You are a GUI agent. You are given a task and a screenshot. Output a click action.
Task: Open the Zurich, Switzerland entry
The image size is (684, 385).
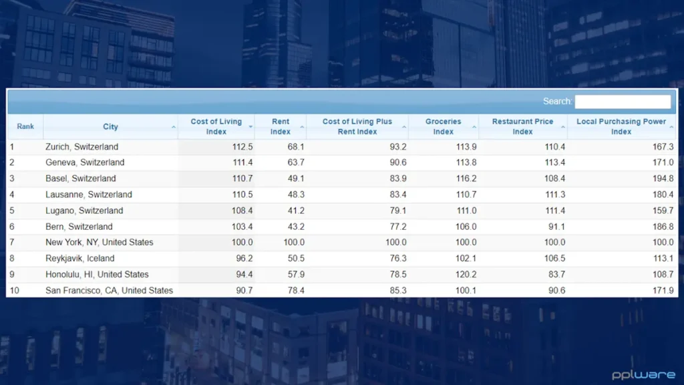(81, 147)
